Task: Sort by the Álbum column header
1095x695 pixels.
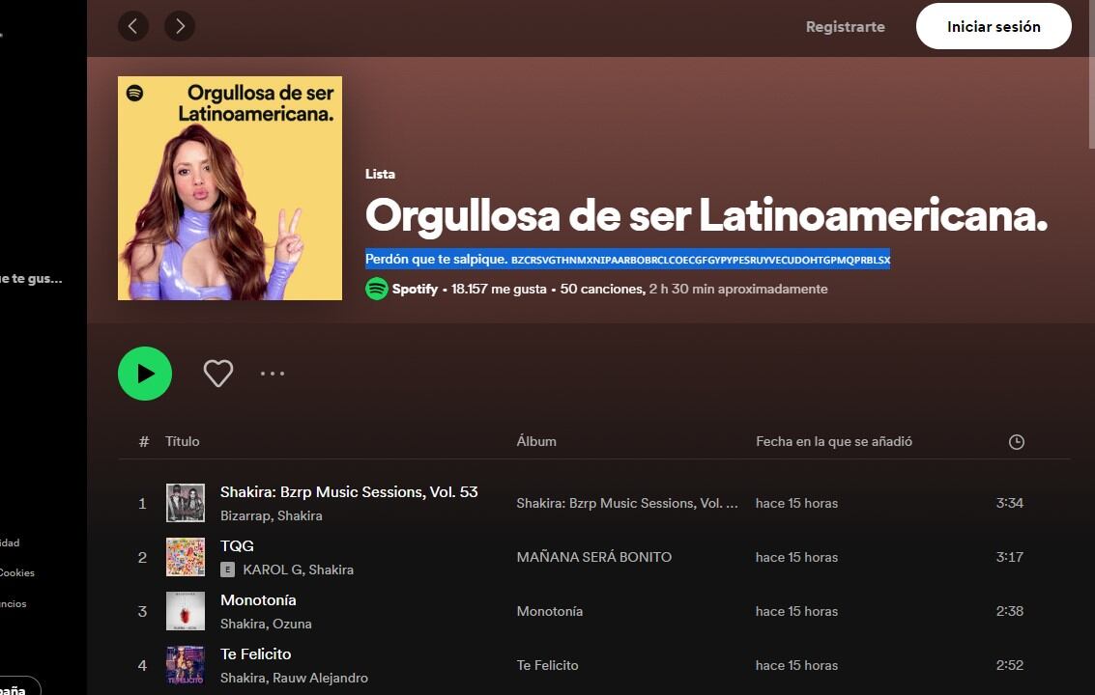Action: click(x=536, y=441)
